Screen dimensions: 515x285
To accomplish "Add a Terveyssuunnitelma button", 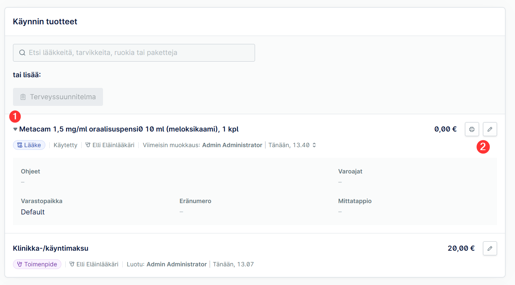I will (58, 97).
